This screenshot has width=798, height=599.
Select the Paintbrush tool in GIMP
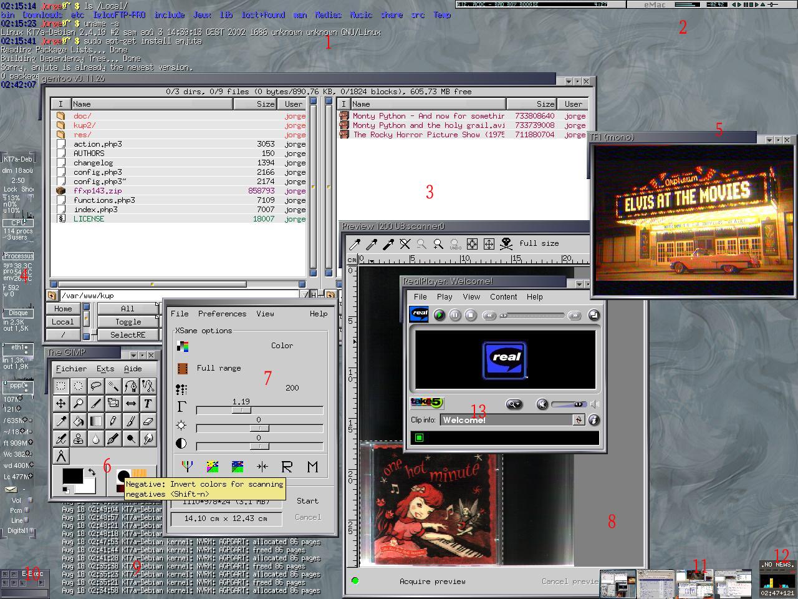coord(130,421)
